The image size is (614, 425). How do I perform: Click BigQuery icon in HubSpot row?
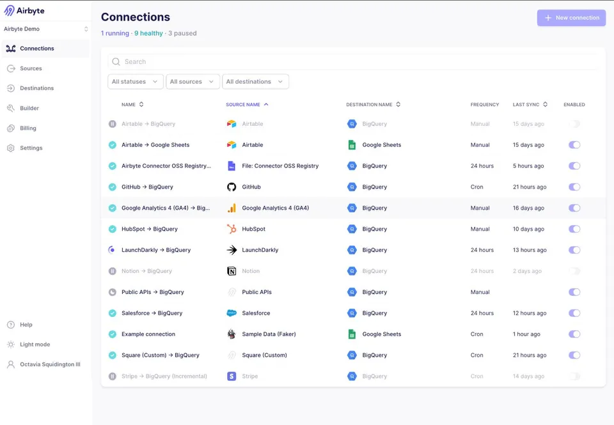tap(352, 229)
